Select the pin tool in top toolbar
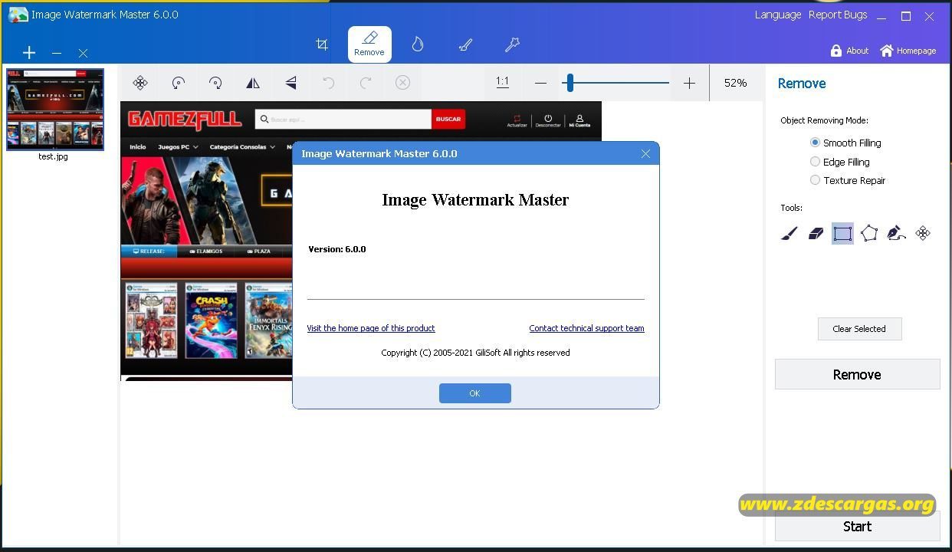Viewport: 952px width, 552px height. 512,44
